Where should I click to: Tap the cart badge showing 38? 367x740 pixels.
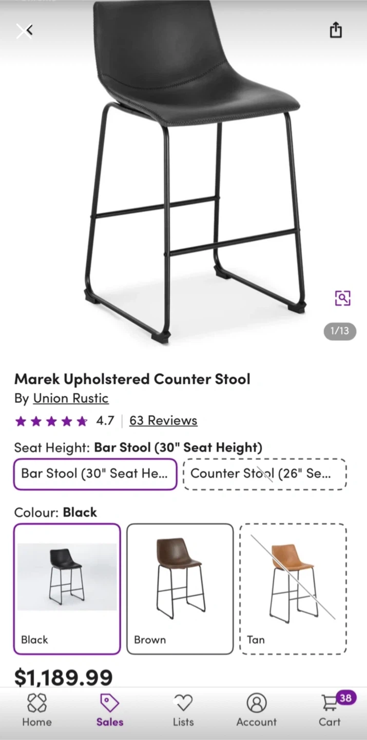[x=345, y=698]
